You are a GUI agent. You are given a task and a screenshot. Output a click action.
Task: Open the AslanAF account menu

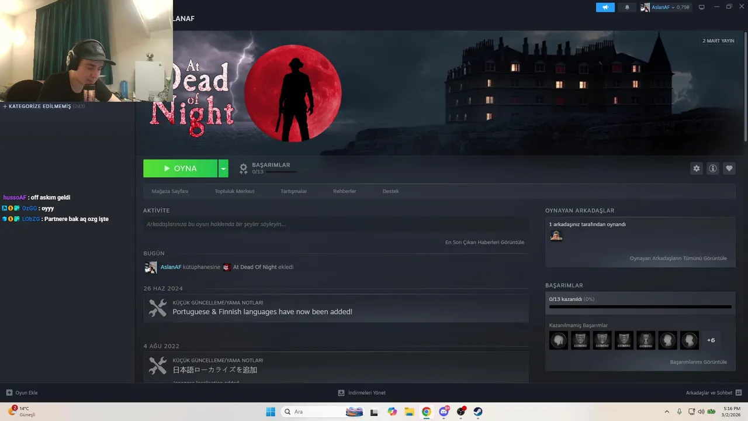665,7
